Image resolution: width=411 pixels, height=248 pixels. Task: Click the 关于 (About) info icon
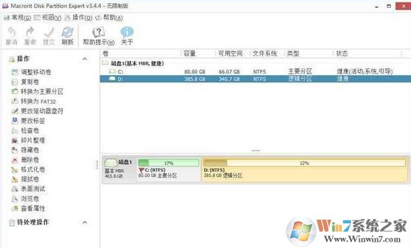[x=127, y=35]
